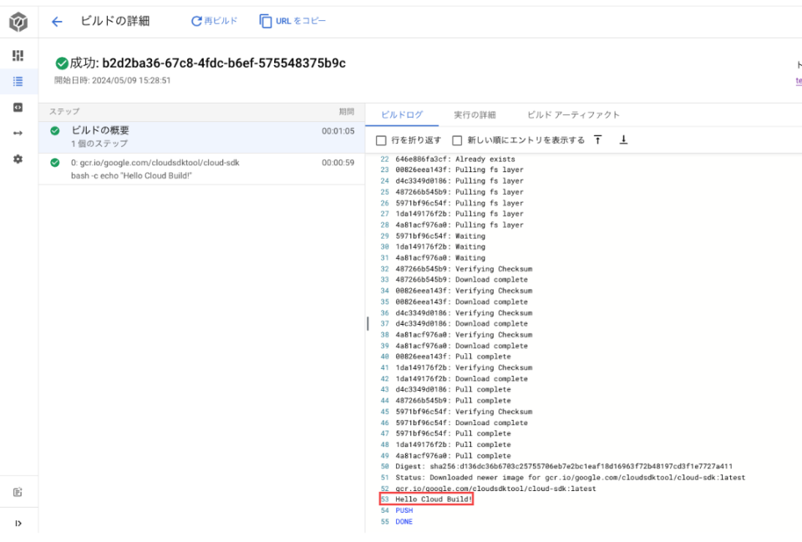802x542 pixels.
Task: Select the build history icon in sidebar
Action: pos(18,81)
